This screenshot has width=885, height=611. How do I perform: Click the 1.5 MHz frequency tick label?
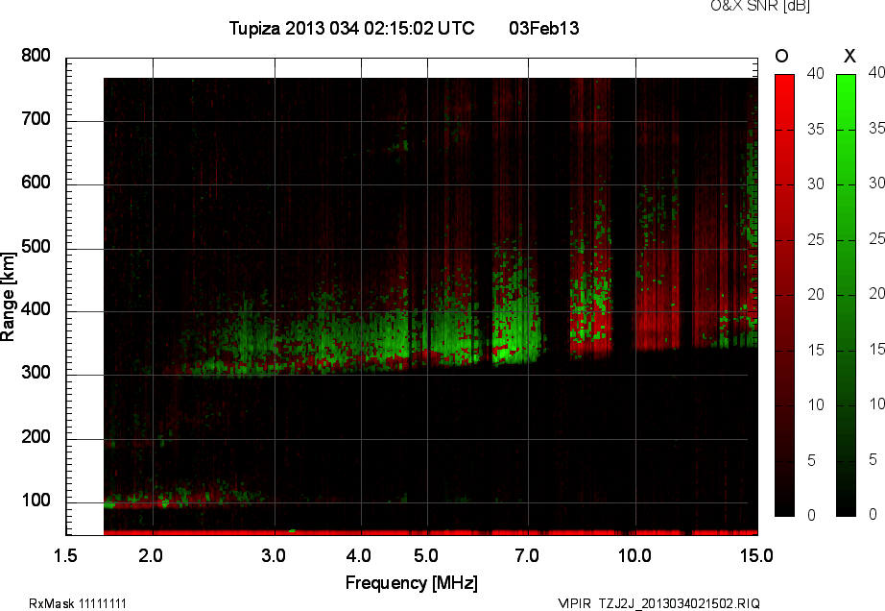pyautogui.click(x=66, y=555)
